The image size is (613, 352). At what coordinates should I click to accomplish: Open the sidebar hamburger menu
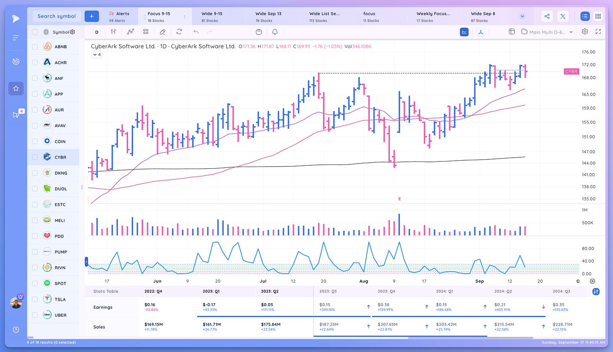point(16,38)
